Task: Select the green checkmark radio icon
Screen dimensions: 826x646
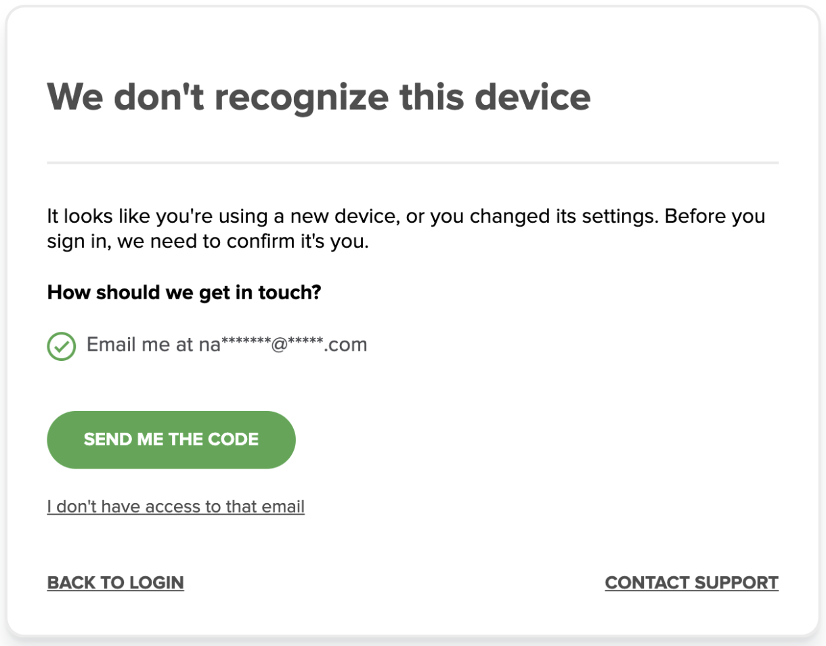Action: (x=61, y=346)
